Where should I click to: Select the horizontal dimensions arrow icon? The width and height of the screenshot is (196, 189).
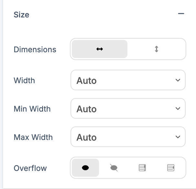[100, 49]
